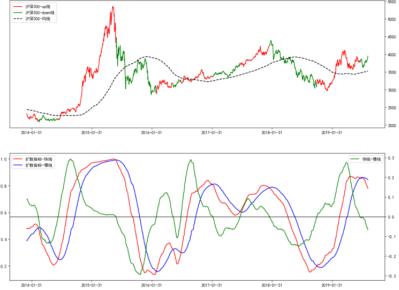
Task: Click the 5500 tick on top chart
Action: coord(391,2)
